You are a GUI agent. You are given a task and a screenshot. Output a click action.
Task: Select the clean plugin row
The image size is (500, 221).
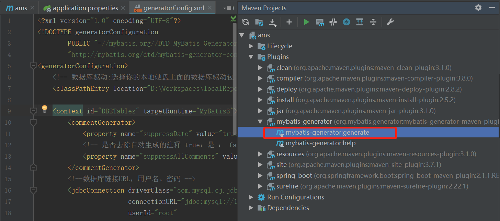[368, 68]
